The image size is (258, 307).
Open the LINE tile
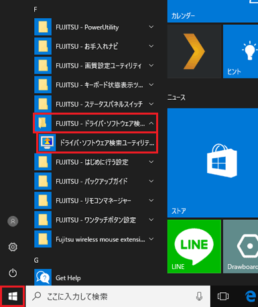point(194,247)
